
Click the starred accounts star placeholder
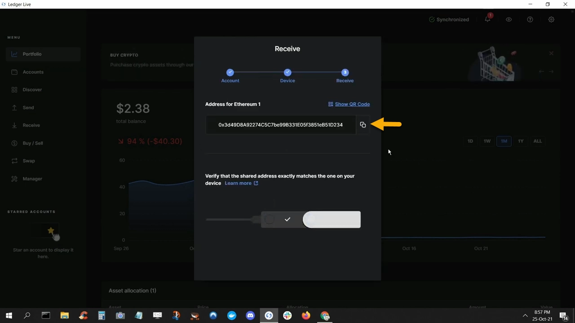point(51,231)
